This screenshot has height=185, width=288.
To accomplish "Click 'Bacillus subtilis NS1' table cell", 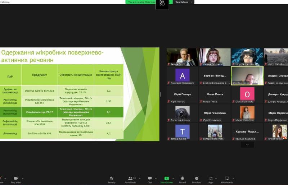I will (x=40, y=134).
